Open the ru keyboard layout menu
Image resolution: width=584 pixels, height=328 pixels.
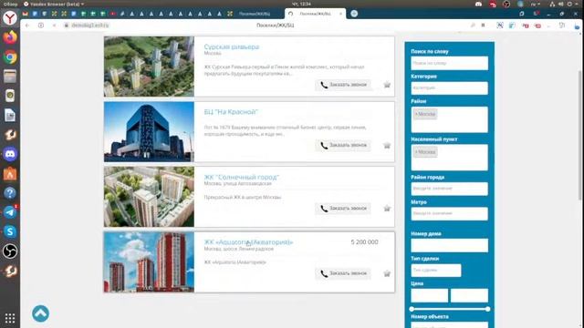coord(536,4)
